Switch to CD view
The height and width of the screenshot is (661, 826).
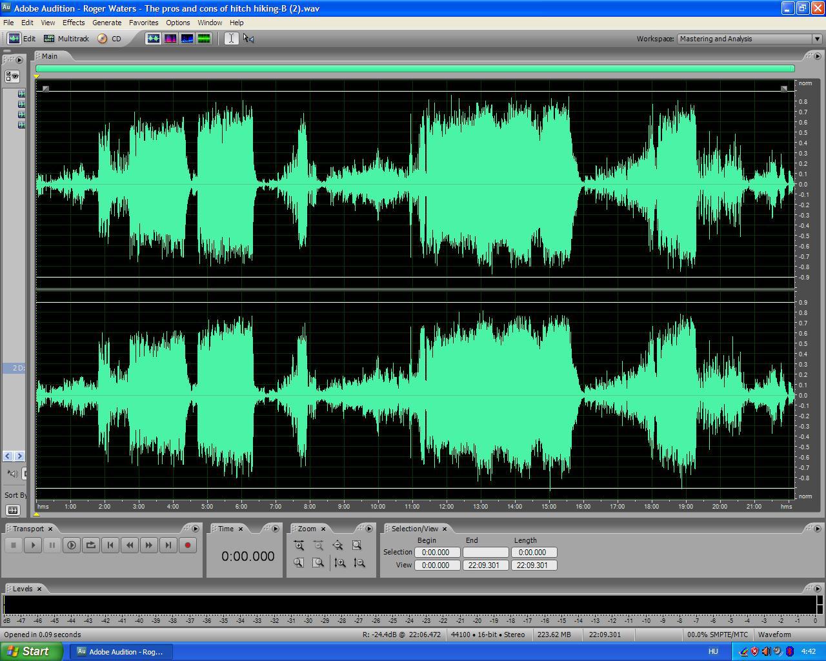109,39
